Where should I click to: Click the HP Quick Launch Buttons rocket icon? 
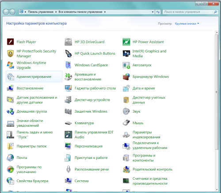coord(68,53)
